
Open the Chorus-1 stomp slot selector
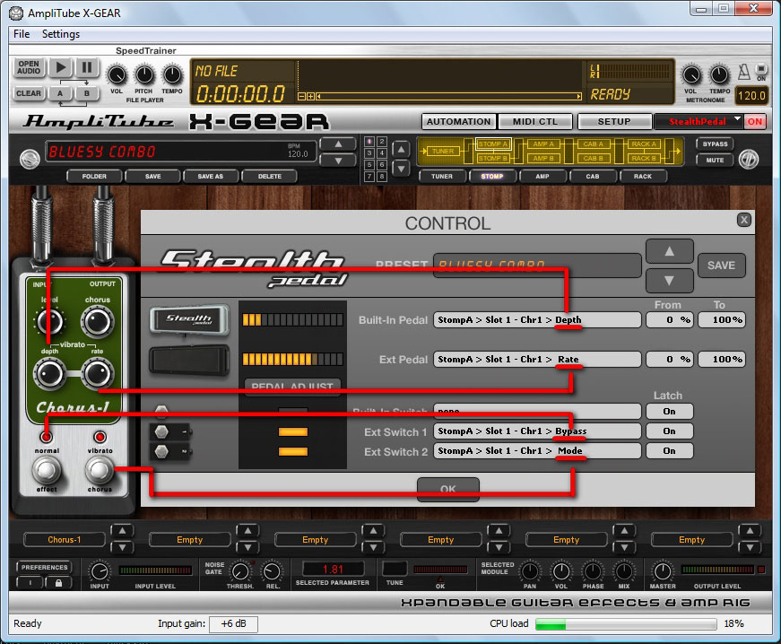(x=65, y=539)
